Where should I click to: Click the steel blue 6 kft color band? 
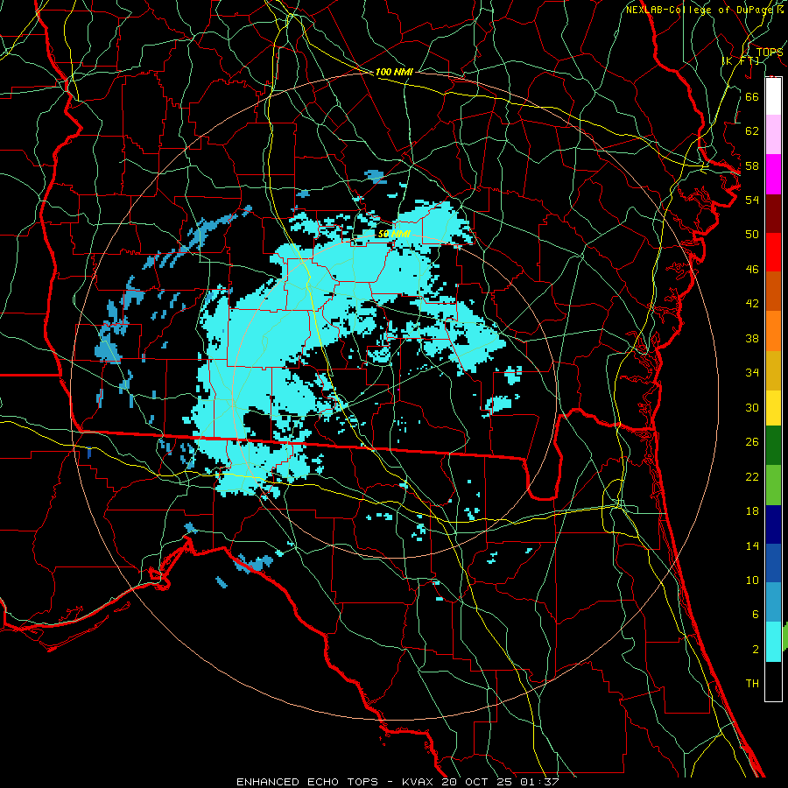point(773,602)
